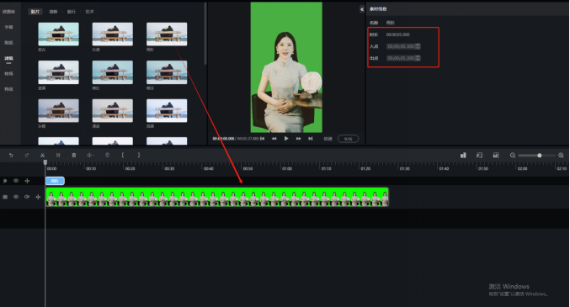Select the scissors split tool
Image resolution: width=570 pixels, height=307 pixels.
43,155
